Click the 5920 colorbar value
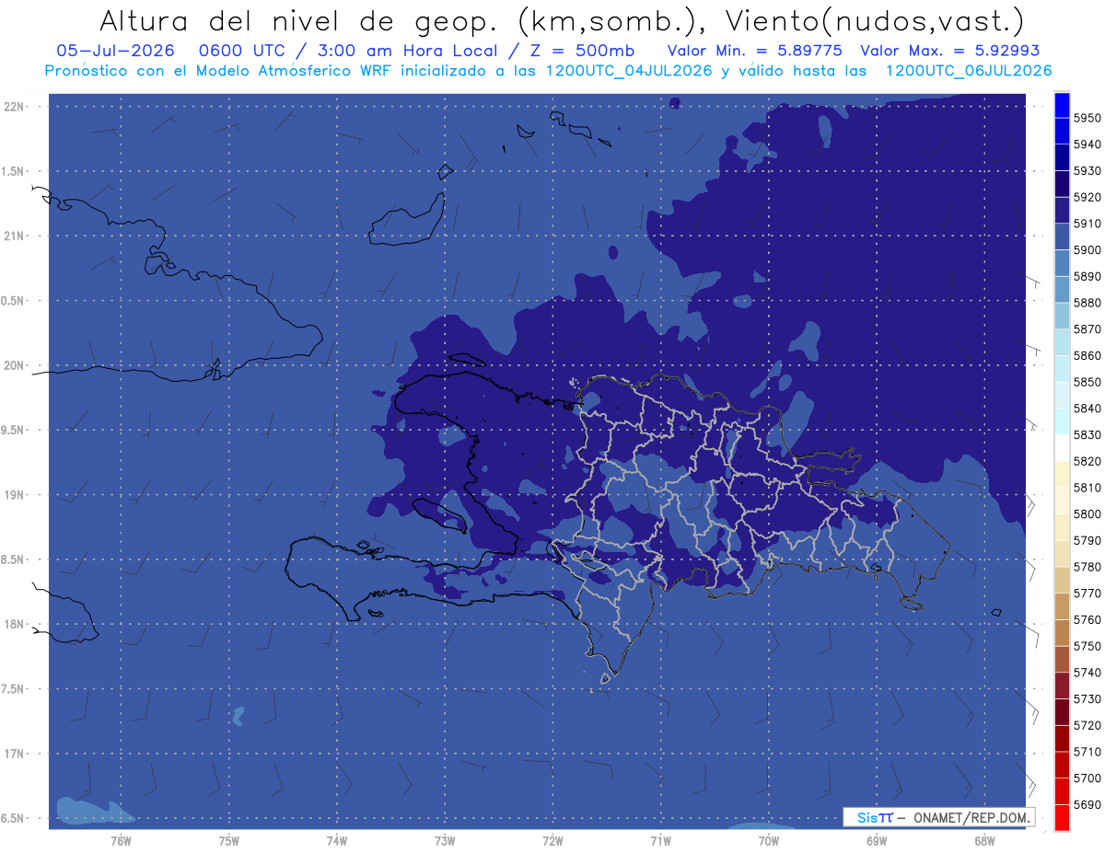The image size is (1105, 853). point(1087,197)
